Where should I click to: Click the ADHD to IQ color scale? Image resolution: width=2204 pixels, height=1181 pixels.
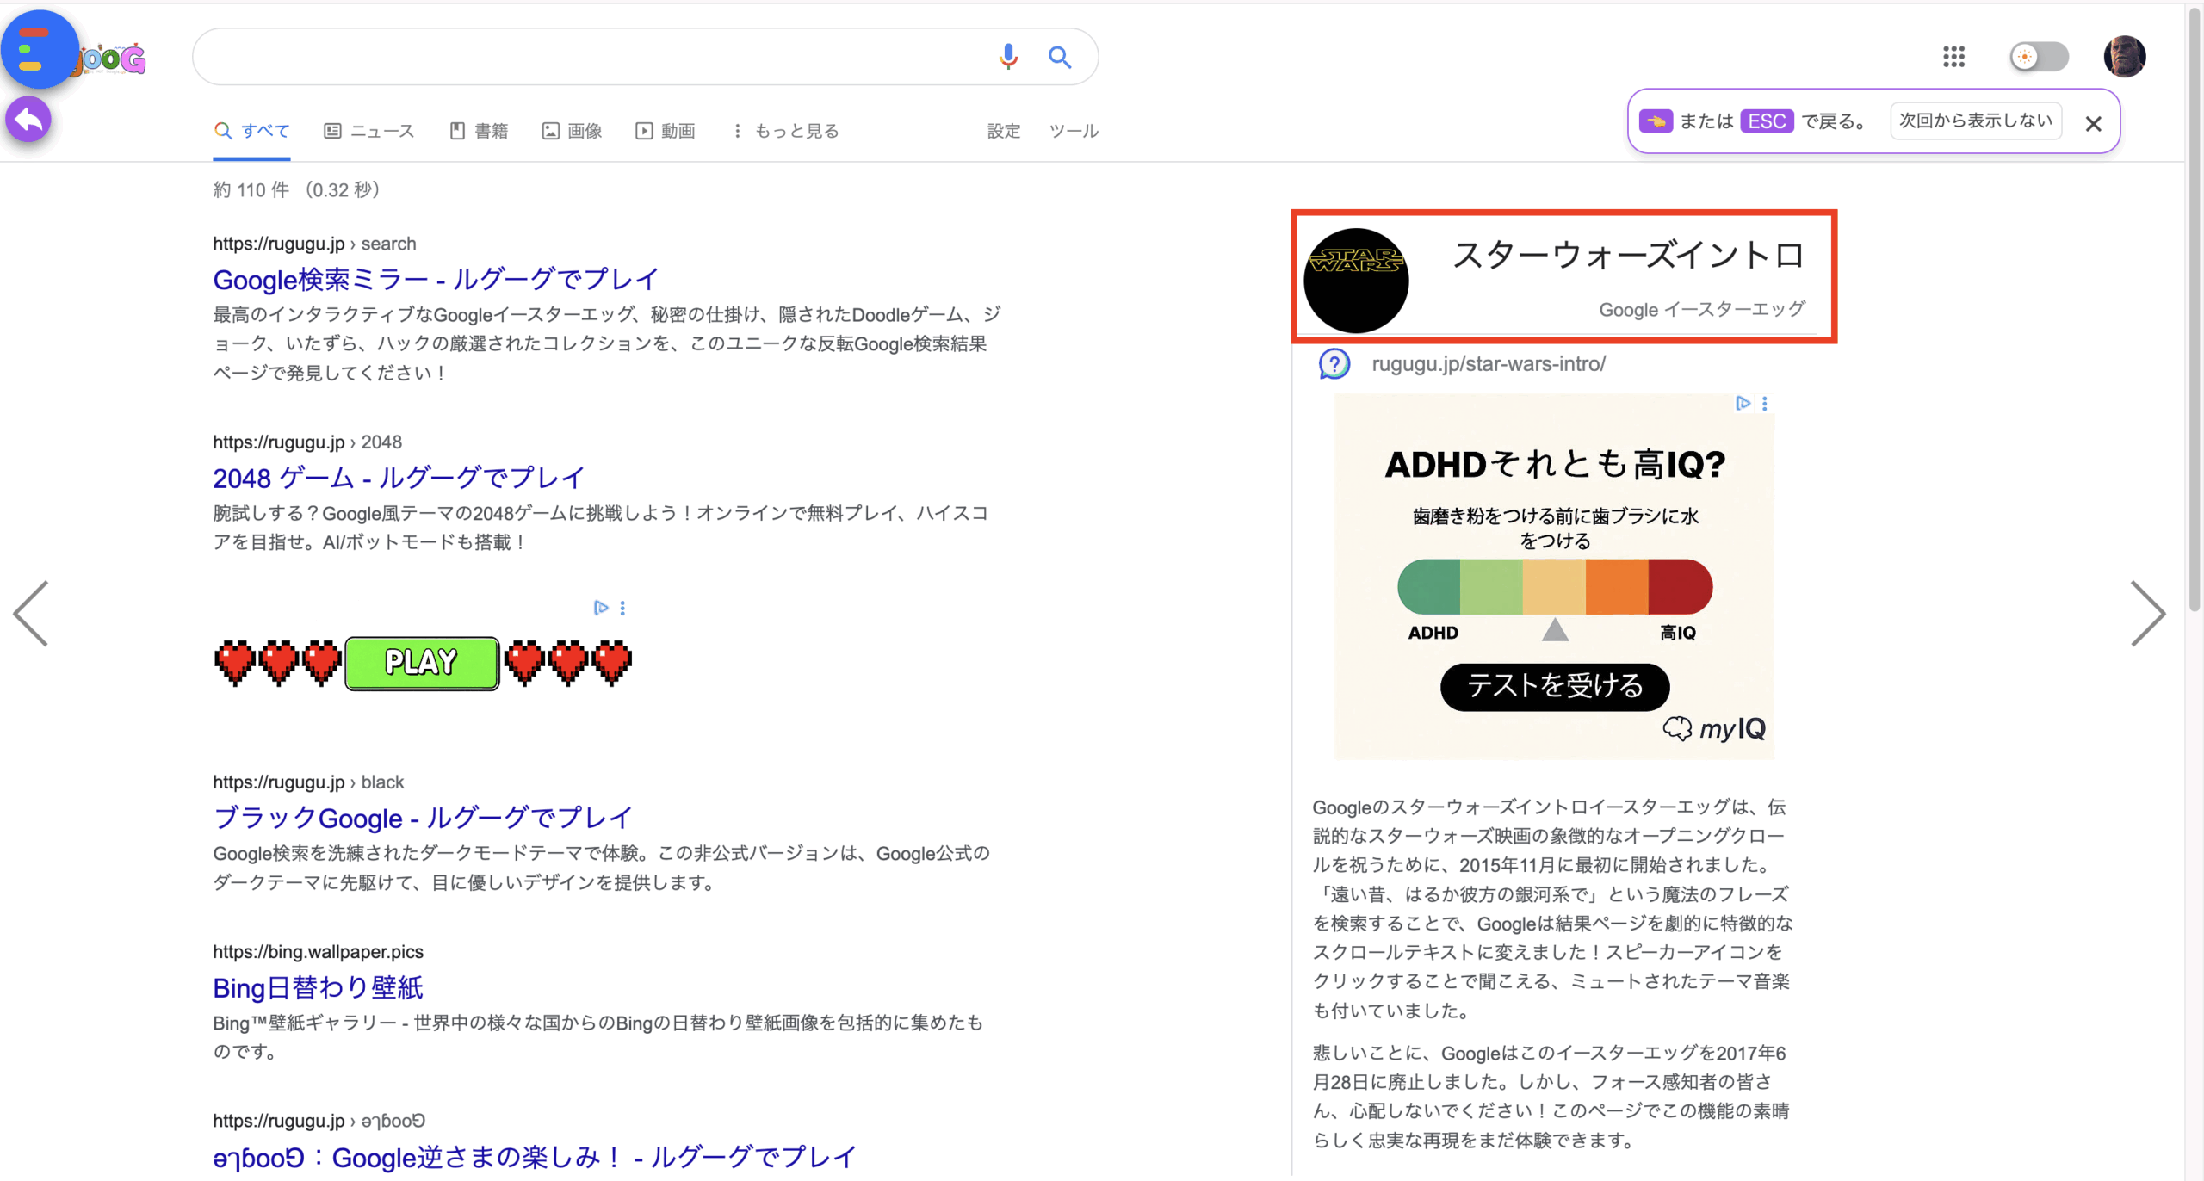[1554, 587]
